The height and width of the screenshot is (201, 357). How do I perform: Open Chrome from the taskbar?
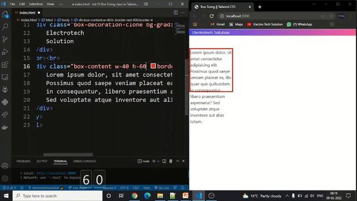pyautogui.click(x=134, y=196)
